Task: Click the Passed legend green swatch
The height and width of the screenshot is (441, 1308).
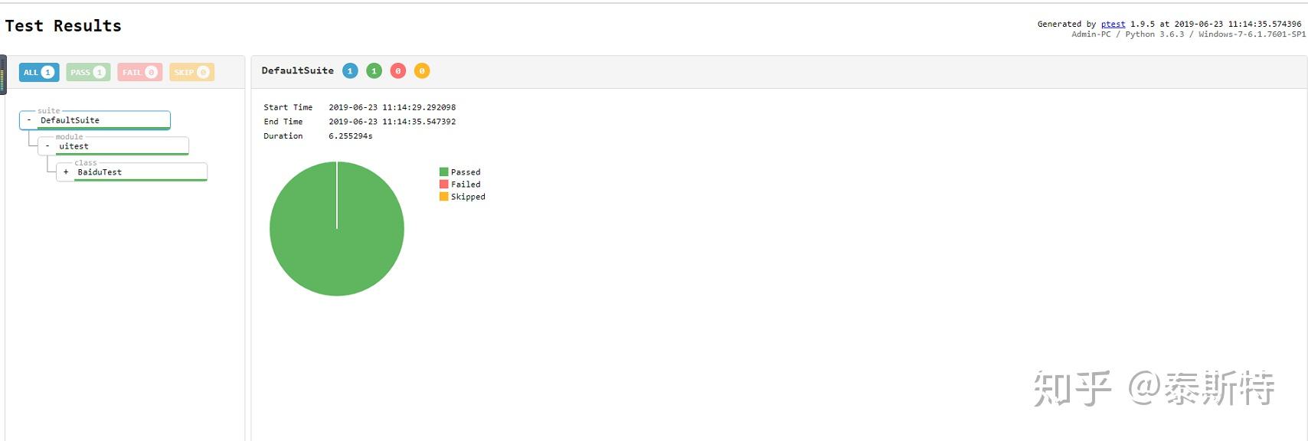Action: [443, 172]
